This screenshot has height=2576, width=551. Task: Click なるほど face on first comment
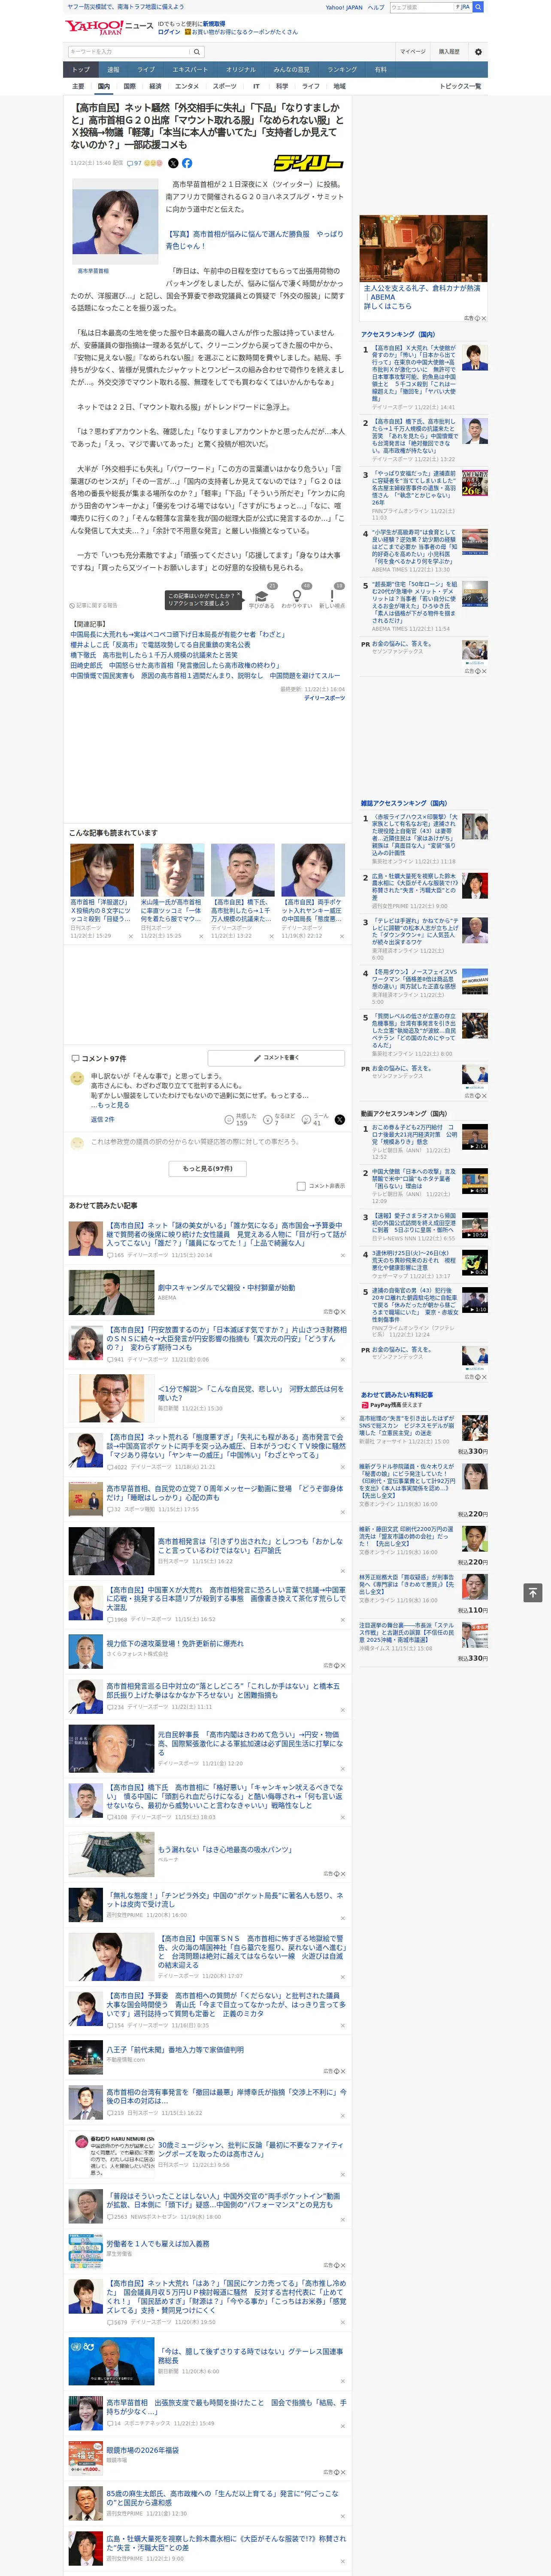tap(268, 1120)
